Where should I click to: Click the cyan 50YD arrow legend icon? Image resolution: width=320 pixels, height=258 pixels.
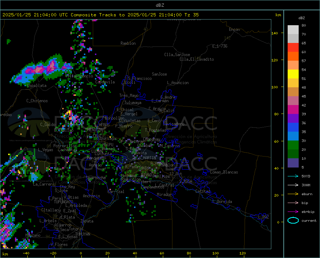pyautogui.click(x=293, y=176)
